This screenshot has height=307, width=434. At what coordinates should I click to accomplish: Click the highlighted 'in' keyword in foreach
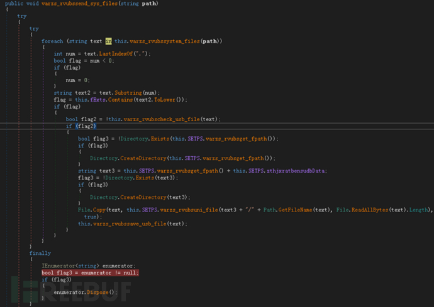(x=108, y=41)
